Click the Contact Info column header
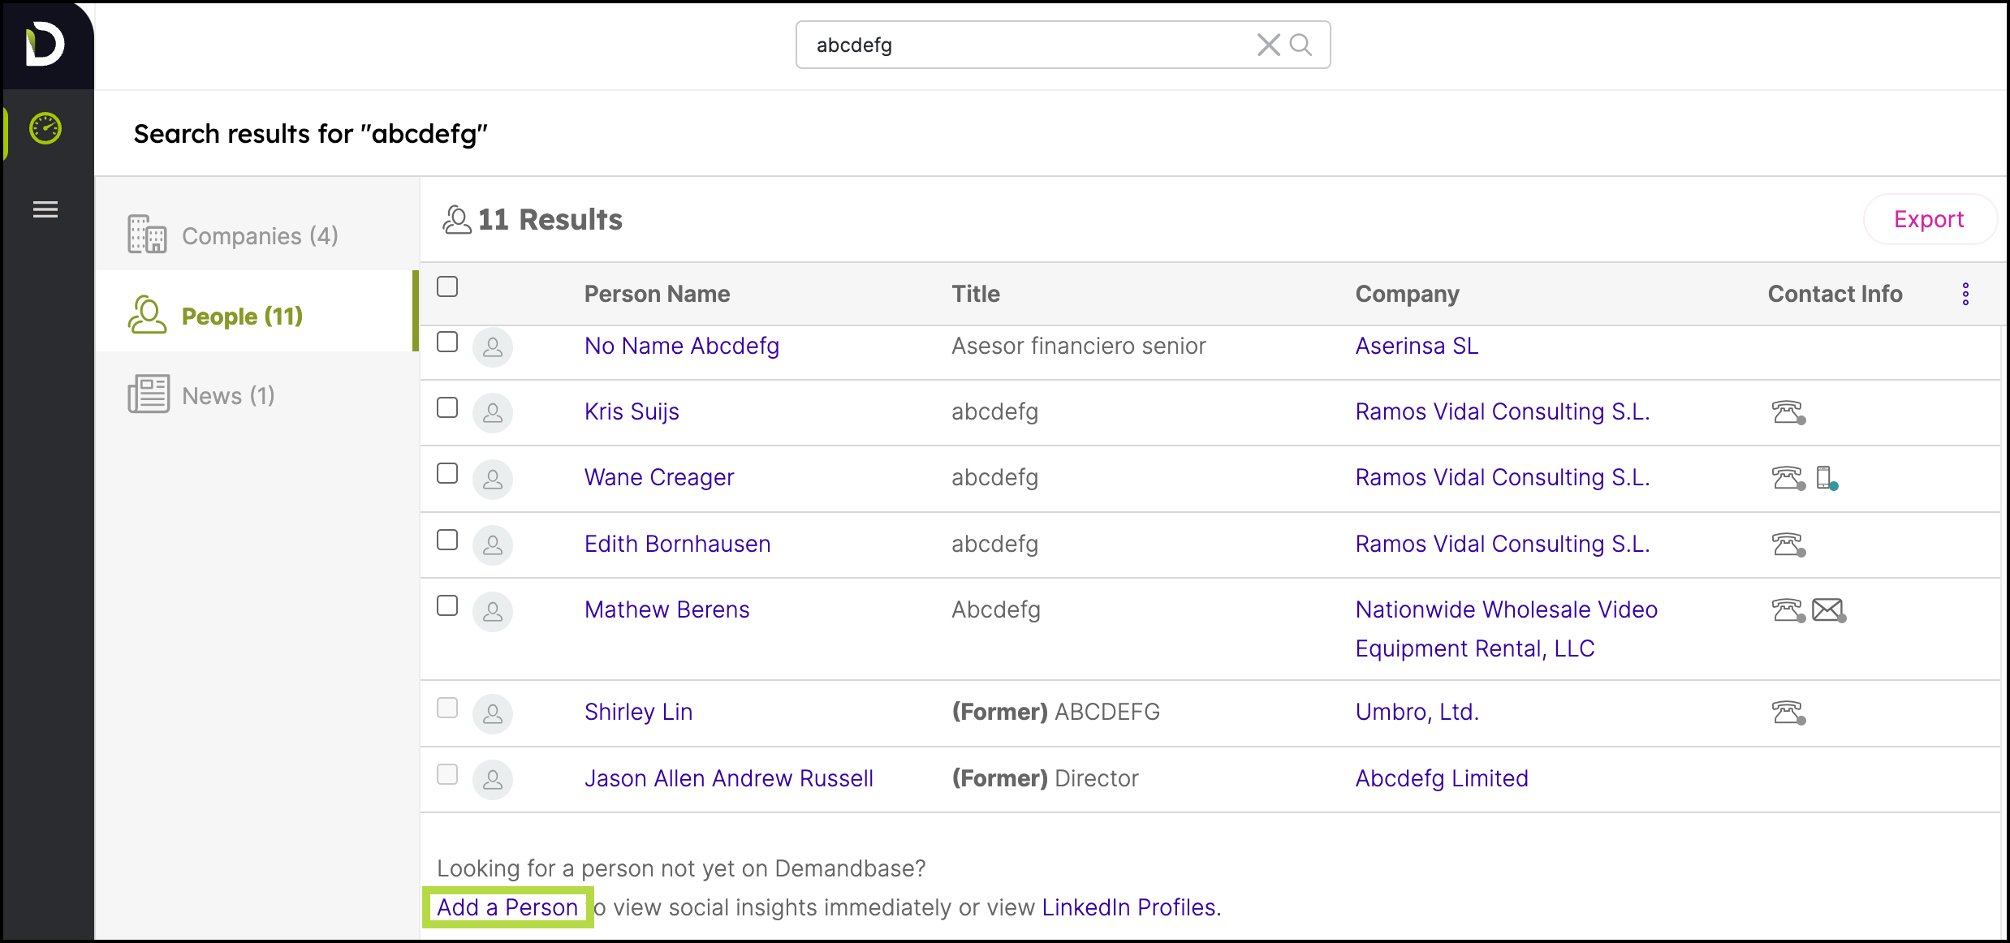This screenshot has width=2010, height=943. pos(1835,294)
